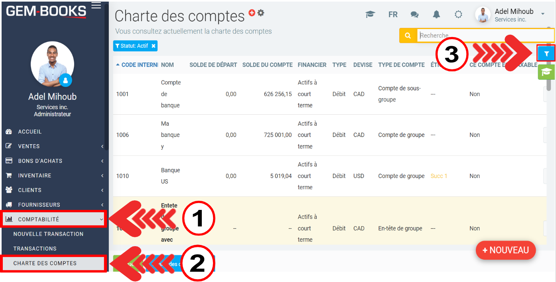Viewport: 556px width, 282px height.
Task: Switch language using the FR toggle
Action: [x=393, y=15]
